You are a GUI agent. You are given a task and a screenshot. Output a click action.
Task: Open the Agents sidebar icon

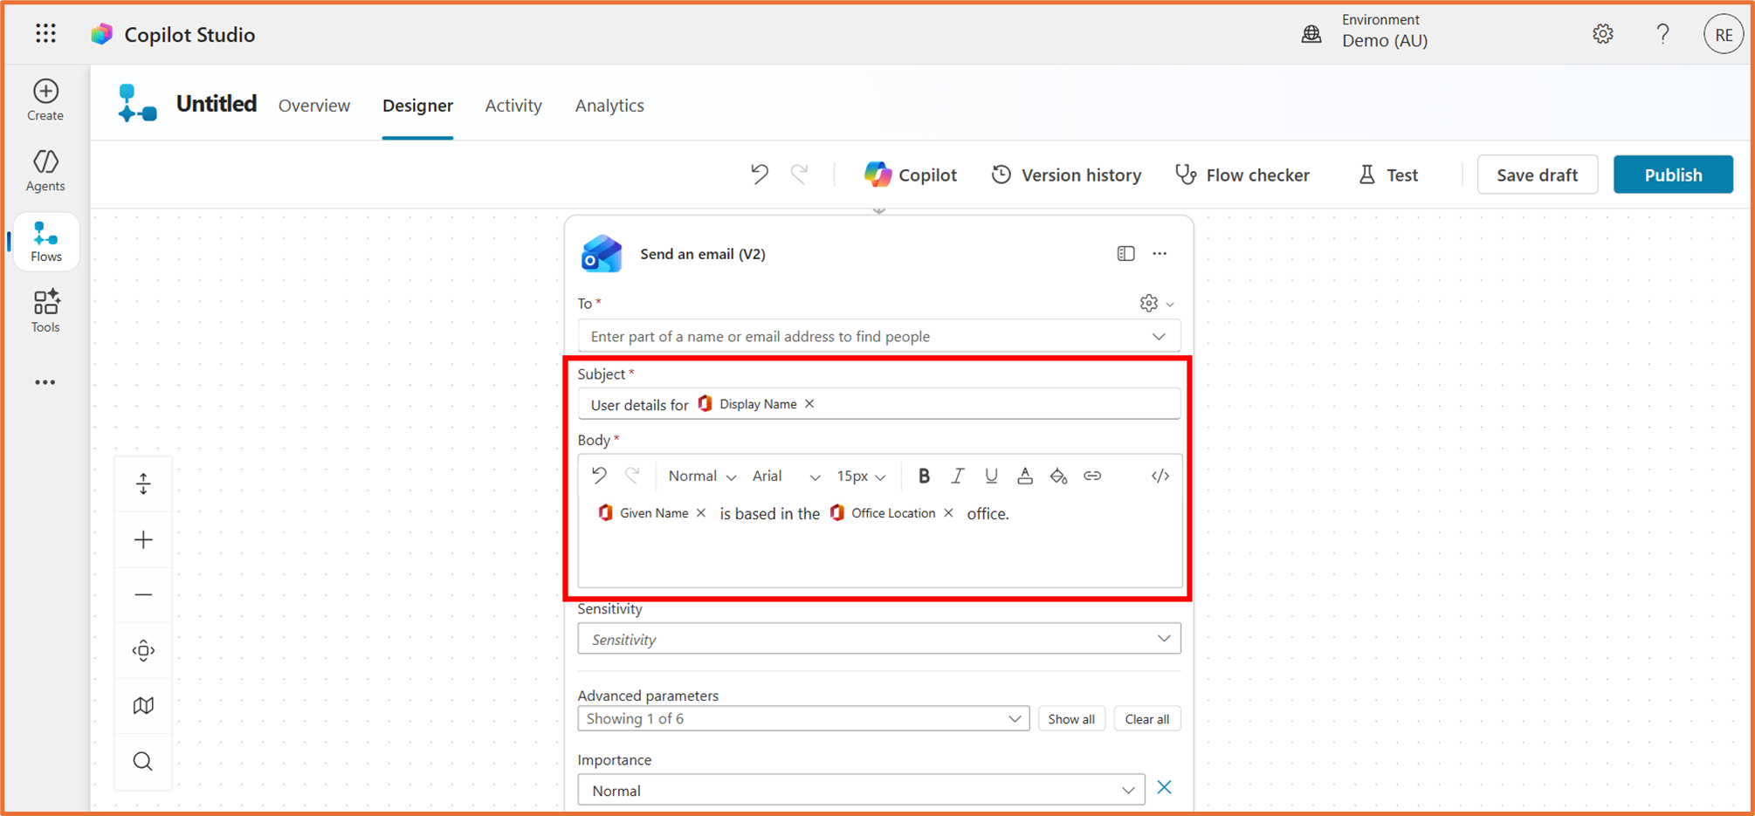pos(45,171)
